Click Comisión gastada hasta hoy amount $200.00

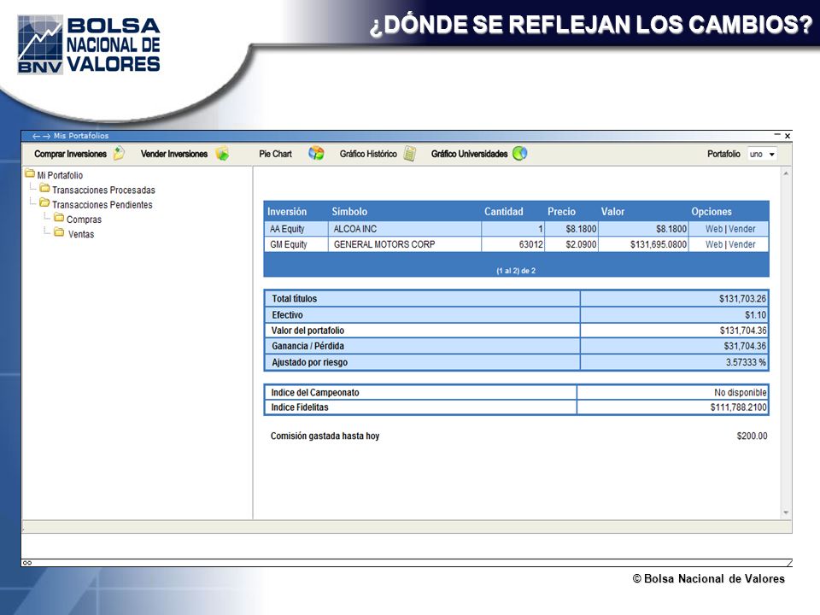[752, 436]
